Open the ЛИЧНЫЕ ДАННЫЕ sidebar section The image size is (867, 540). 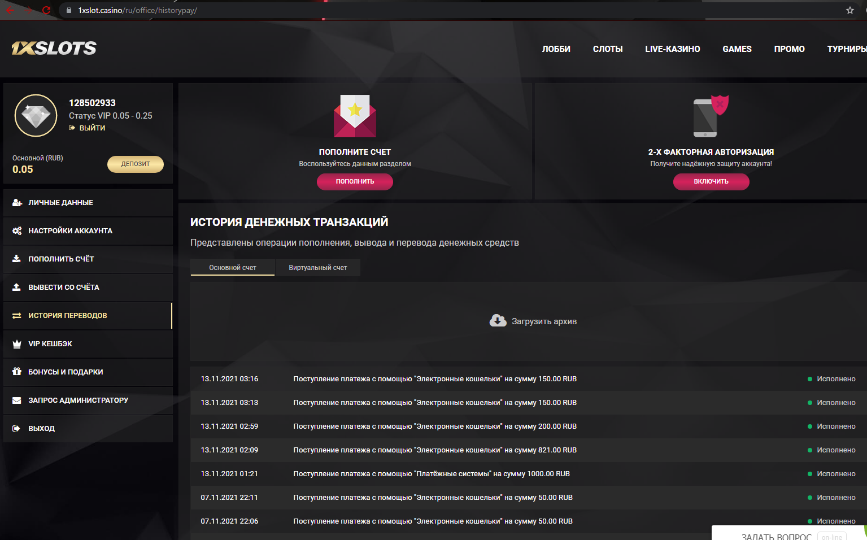pyautogui.click(x=88, y=203)
